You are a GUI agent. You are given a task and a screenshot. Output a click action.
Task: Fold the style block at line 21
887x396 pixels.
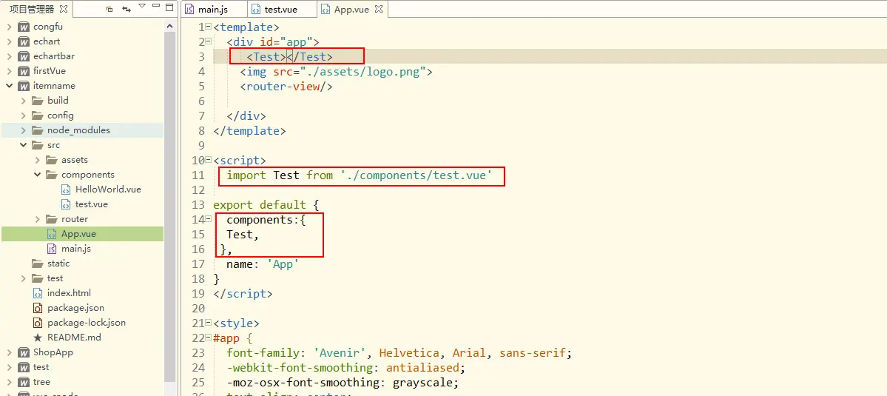[208, 323]
